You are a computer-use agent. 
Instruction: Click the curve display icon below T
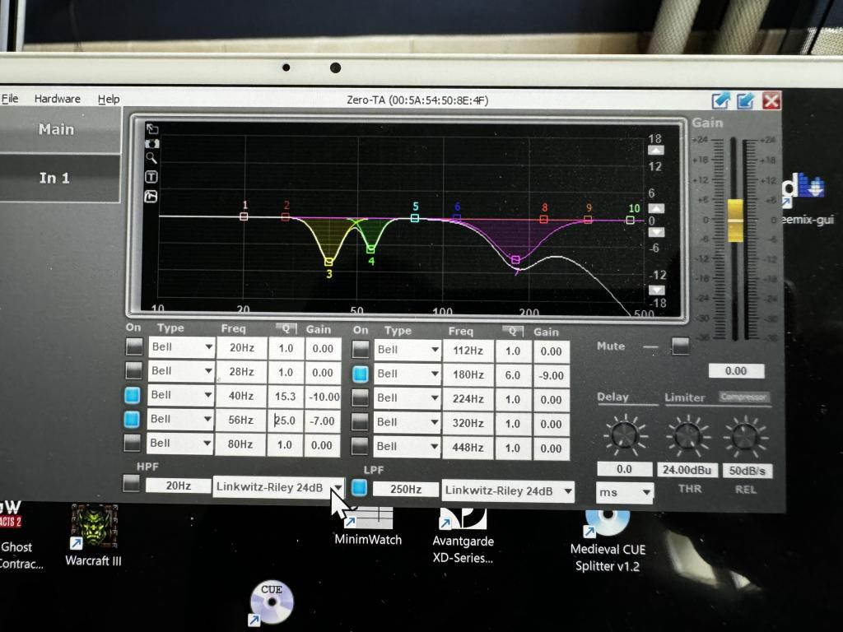[152, 196]
